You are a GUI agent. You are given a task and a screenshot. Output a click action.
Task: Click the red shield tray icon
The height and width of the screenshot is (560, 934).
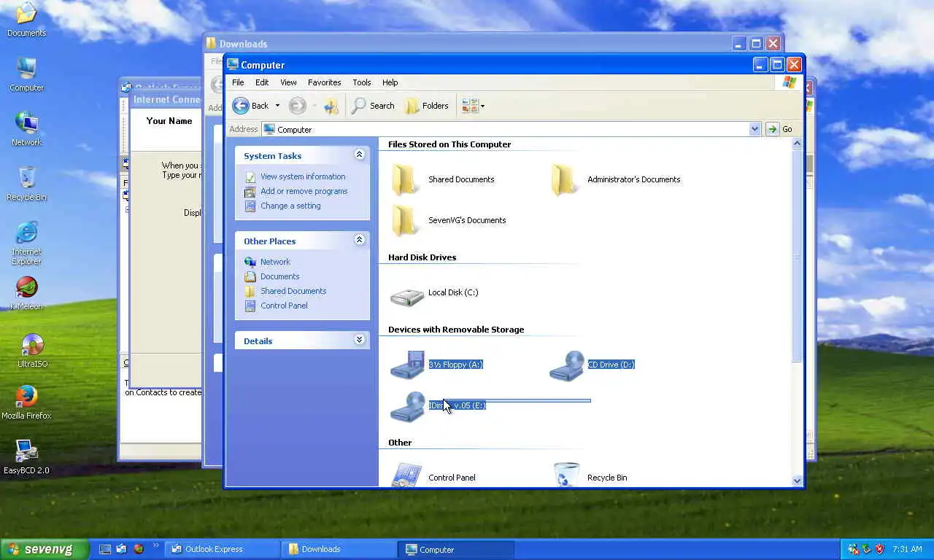pyautogui.click(x=879, y=549)
